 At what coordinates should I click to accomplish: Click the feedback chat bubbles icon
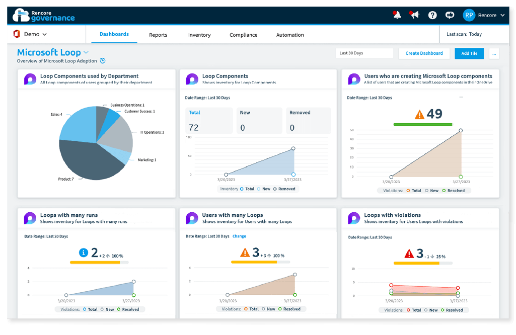[x=450, y=15]
